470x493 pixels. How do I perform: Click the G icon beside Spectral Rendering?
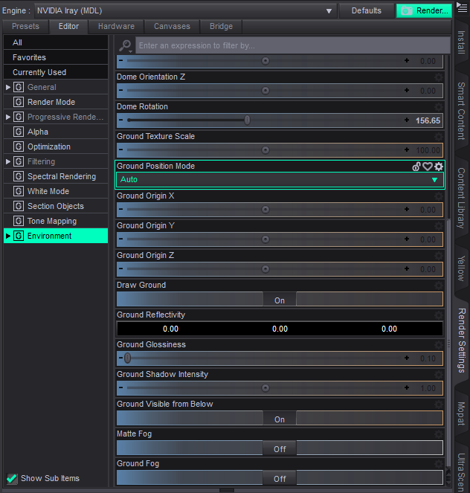click(x=19, y=176)
